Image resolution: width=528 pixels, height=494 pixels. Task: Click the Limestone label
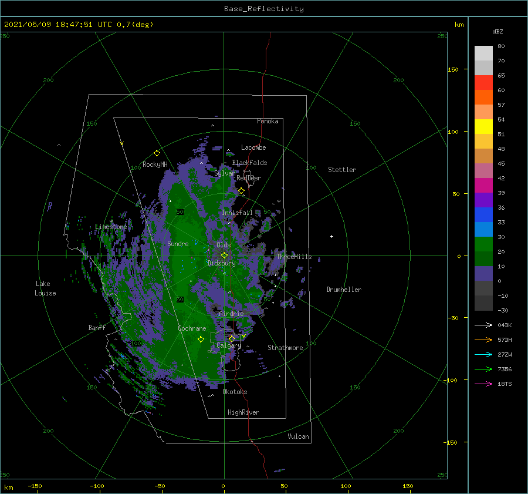(x=111, y=227)
